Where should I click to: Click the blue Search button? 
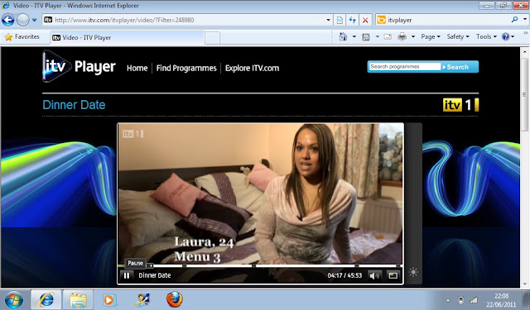[x=460, y=67]
